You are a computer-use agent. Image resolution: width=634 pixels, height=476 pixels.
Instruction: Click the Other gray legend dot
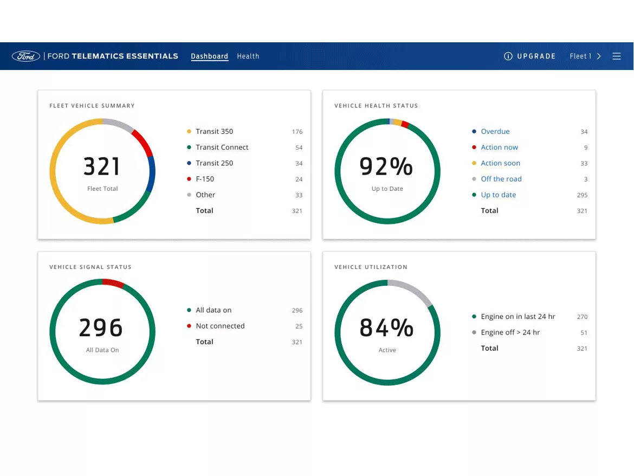(189, 195)
